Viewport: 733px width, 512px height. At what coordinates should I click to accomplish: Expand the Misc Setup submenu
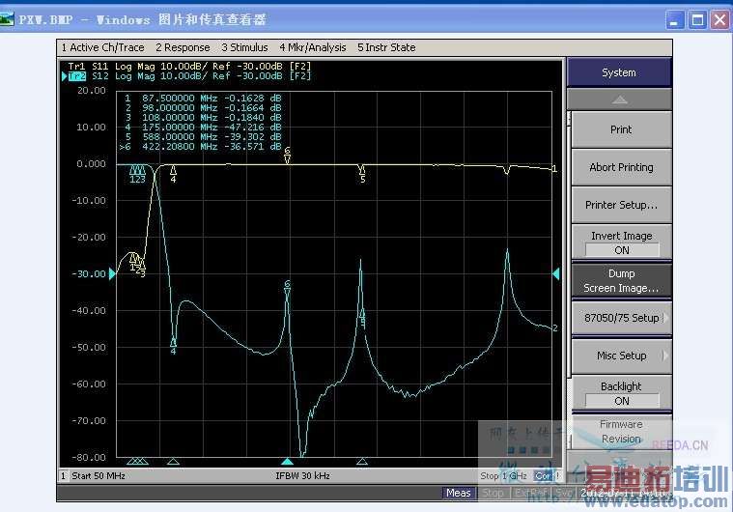[x=620, y=356]
